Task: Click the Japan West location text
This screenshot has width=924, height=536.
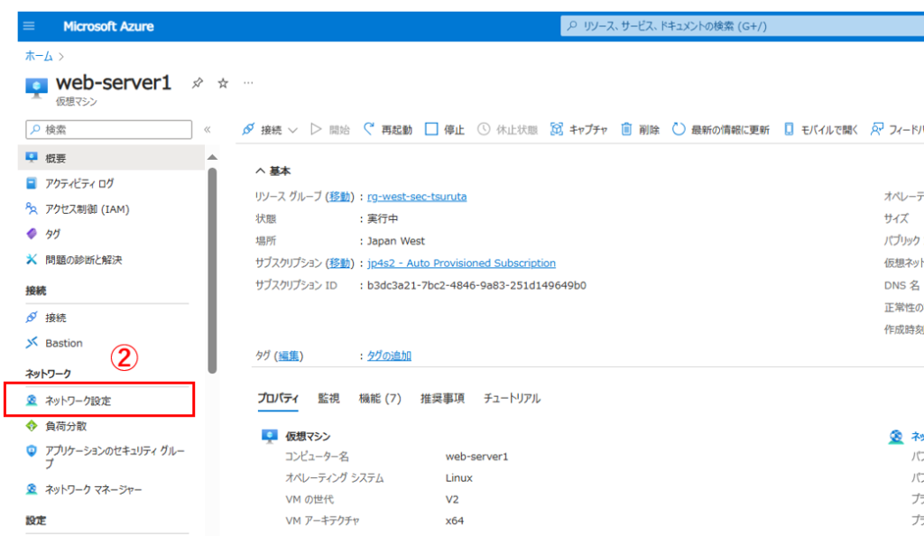Action: (396, 242)
